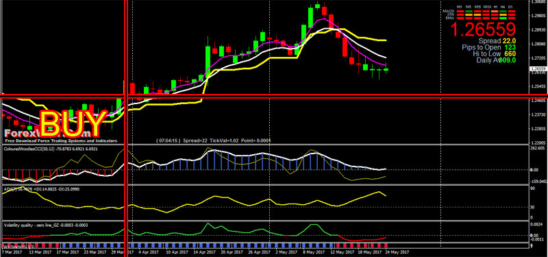Click the 18 May 2017 date label
The image size is (548, 257).
[370, 252]
